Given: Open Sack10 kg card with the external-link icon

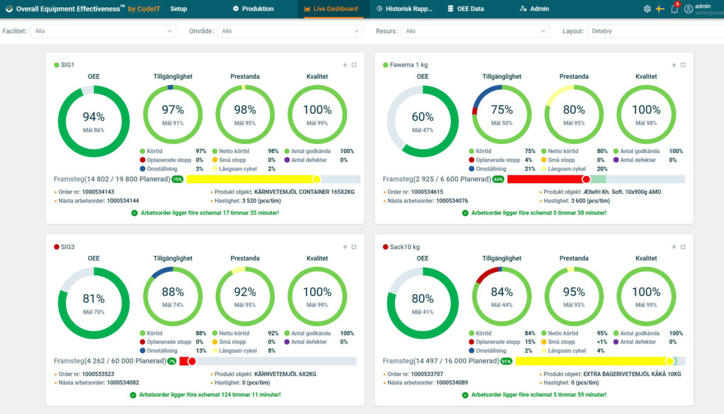Looking at the screenshot, I should [682, 246].
